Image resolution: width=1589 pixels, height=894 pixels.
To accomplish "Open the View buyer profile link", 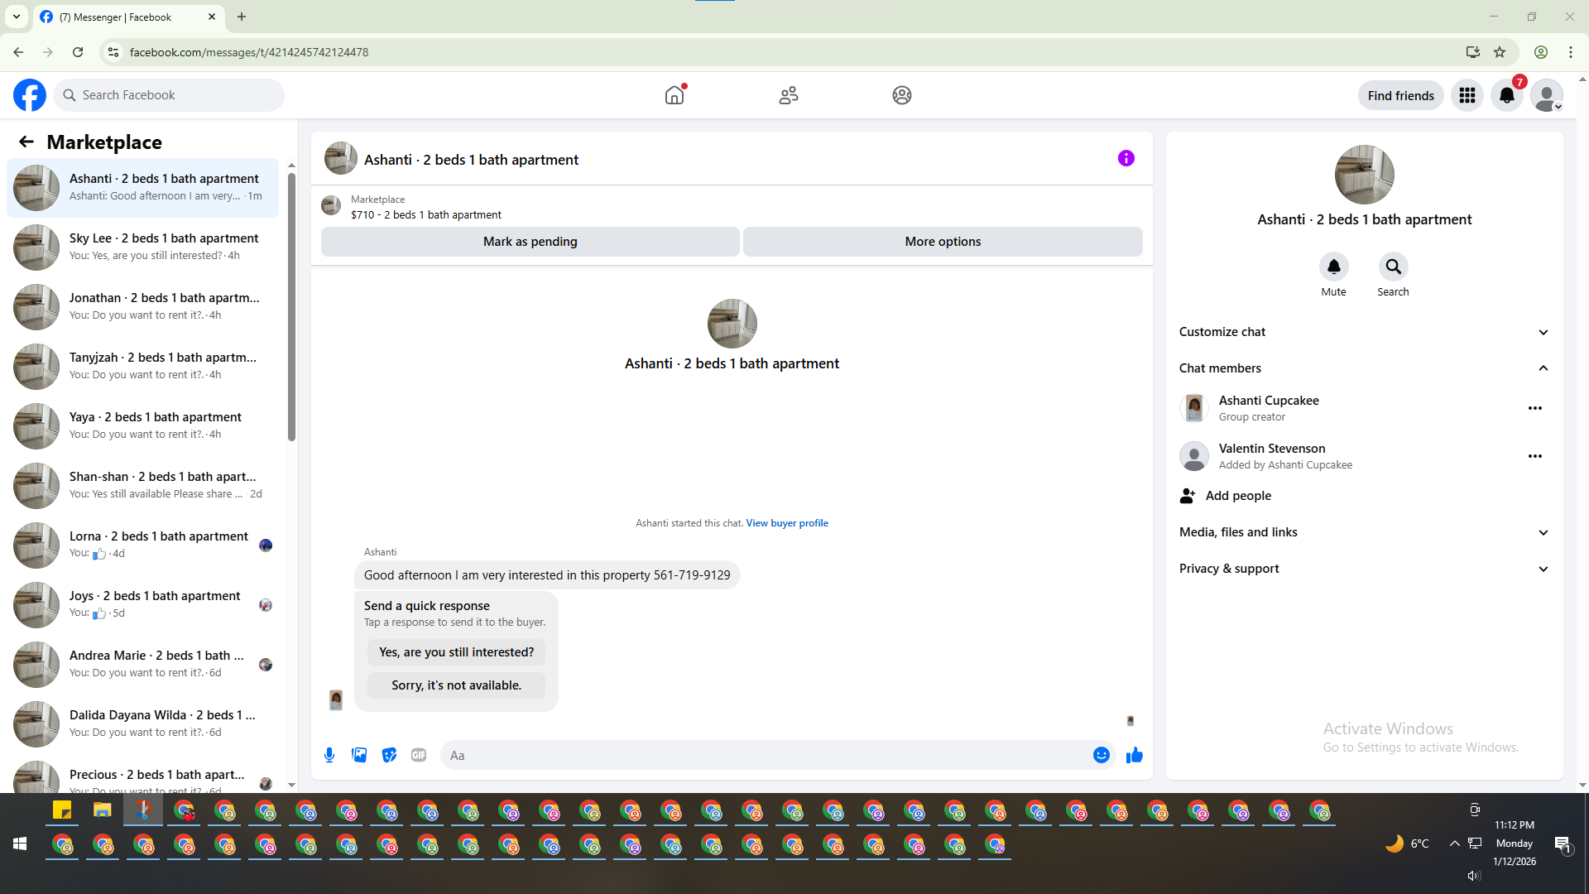I will (x=786, y=523).
